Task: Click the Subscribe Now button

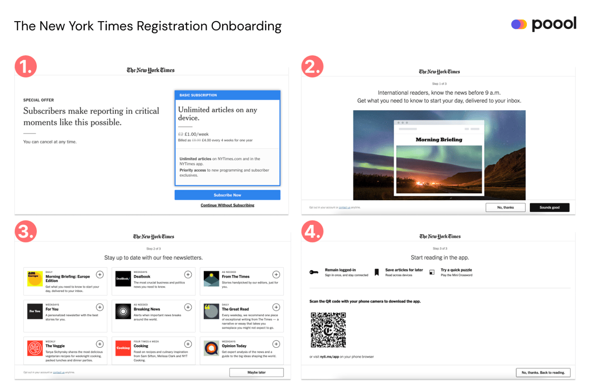Action: coord(227,195)
